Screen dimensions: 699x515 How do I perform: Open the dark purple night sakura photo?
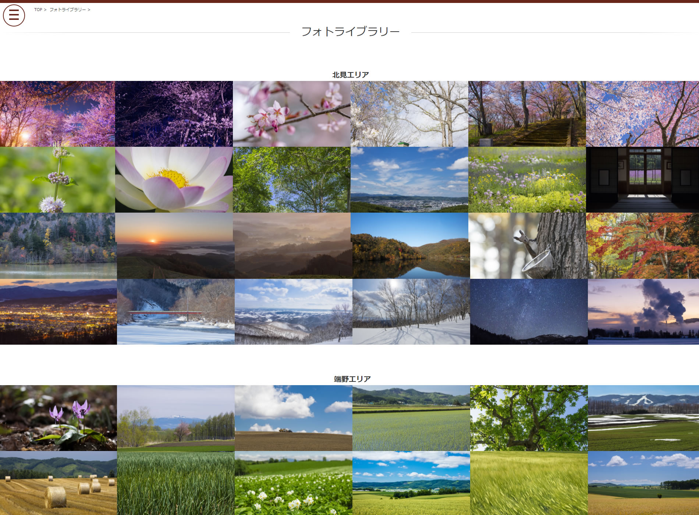click(x=174, y=114)
